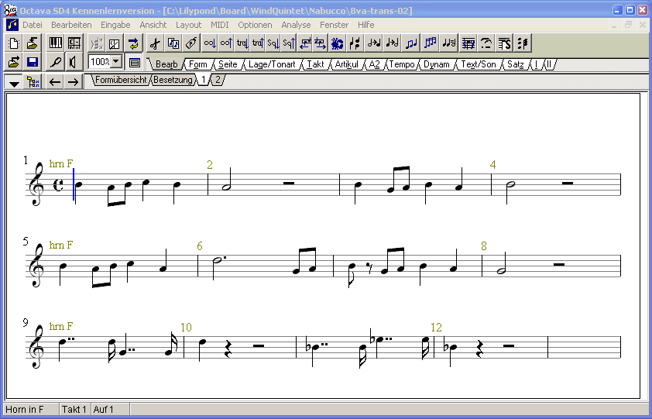652x419 pixels.
Task: Switch to the Artikul tab
Action: tap(347, 64)
